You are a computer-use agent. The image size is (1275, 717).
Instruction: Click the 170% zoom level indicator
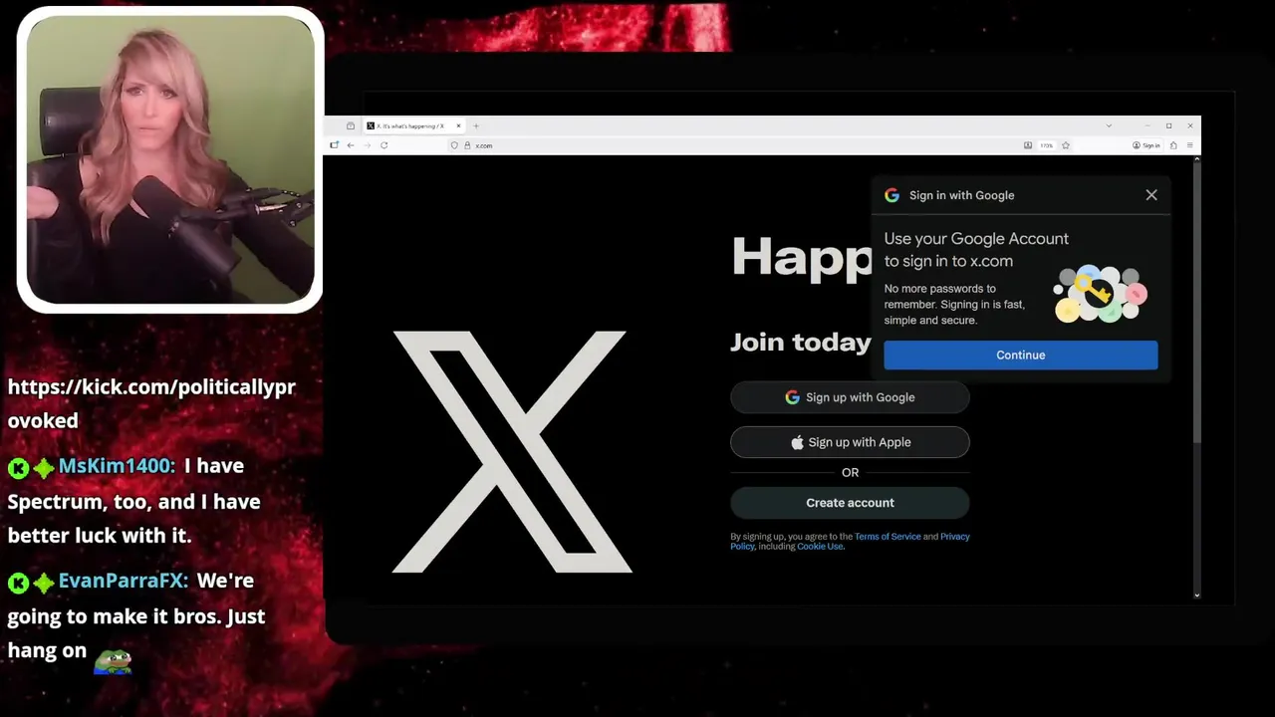[x=1046, y=145]
